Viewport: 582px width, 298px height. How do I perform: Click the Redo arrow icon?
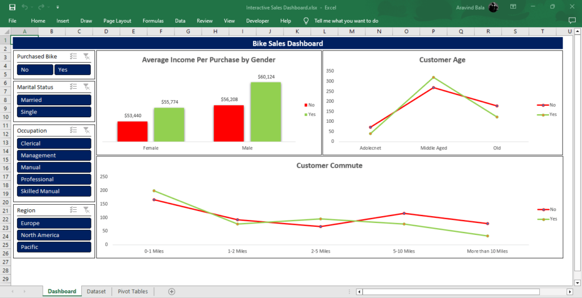click(x=41, y=7)
